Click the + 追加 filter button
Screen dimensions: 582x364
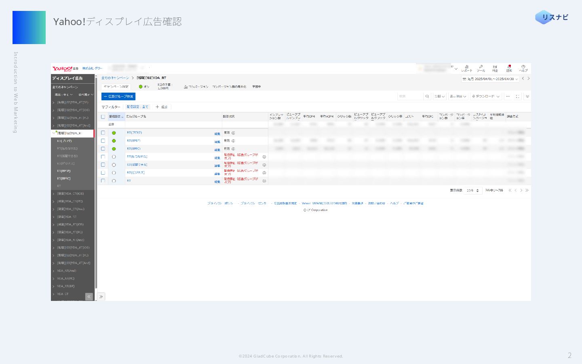pos(162,107)
